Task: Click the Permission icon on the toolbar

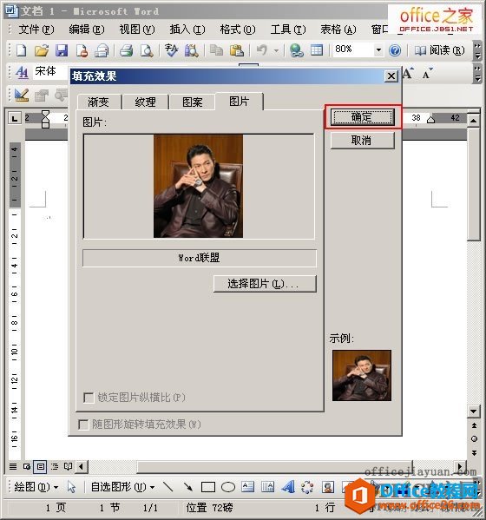Action: pos(82,50)
